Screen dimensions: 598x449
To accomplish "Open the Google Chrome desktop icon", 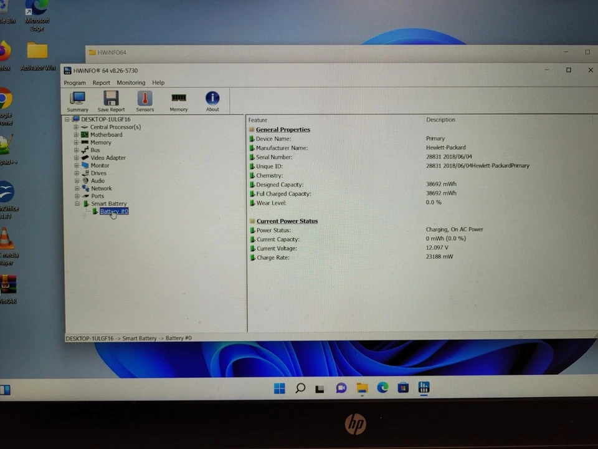I will pos(6,107).
